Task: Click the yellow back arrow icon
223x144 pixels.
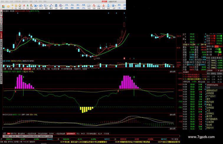Action: coord(8,7)
